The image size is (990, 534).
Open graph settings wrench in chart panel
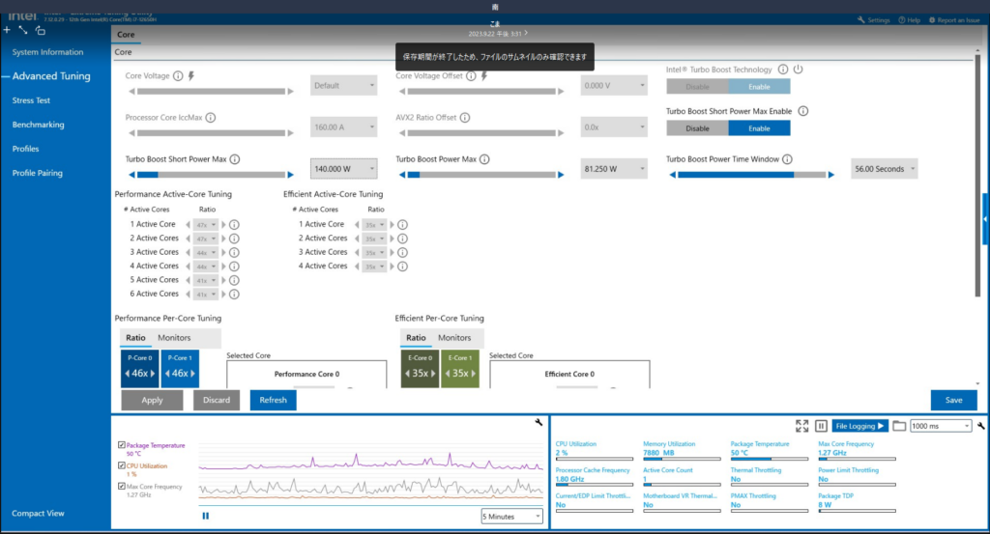(x=539, y=422)
